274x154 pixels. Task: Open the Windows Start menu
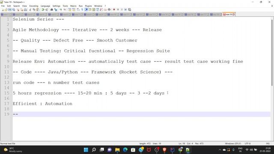click(86, 150)
